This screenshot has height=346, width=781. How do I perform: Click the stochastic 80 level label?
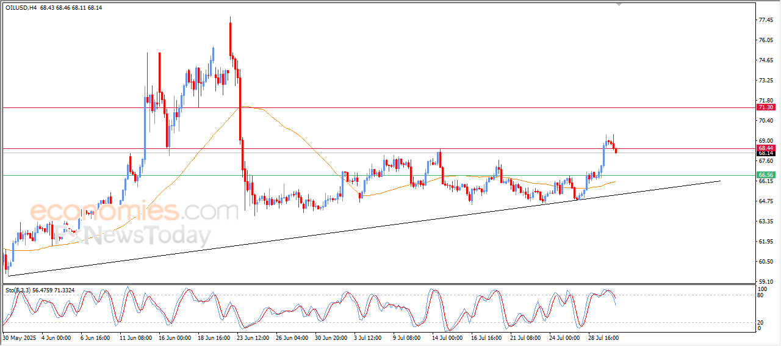[x=761, y=295]
